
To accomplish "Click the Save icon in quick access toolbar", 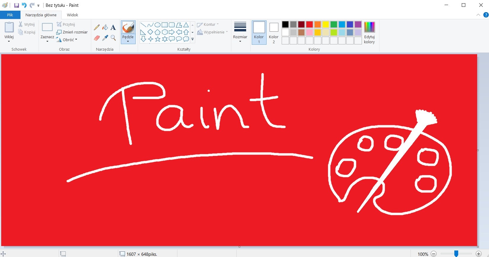I will (17, 5).
